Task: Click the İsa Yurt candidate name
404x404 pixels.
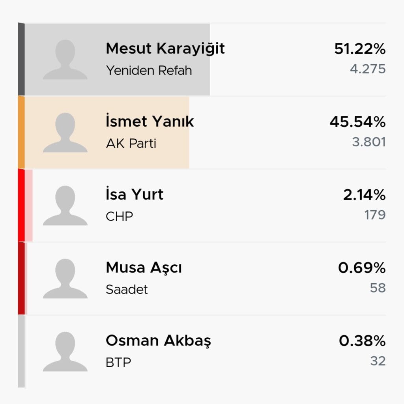Action: tap(134, 195)
